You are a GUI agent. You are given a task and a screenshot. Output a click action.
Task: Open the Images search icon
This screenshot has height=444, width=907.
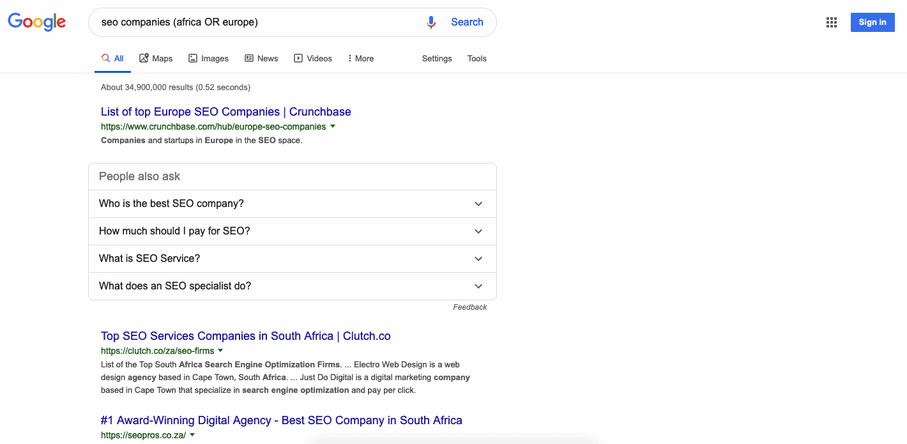192,58
